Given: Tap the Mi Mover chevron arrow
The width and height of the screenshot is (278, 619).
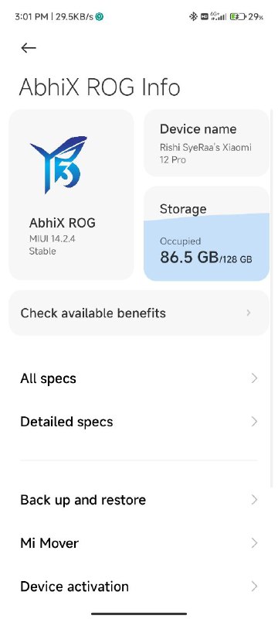Looking at the screenshot, I should [x=254, y=543].
